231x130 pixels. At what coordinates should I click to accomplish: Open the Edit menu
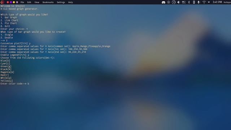(x=29, y=3)
